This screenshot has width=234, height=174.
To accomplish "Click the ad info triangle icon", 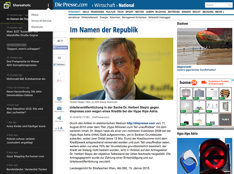I will [233, 80].
